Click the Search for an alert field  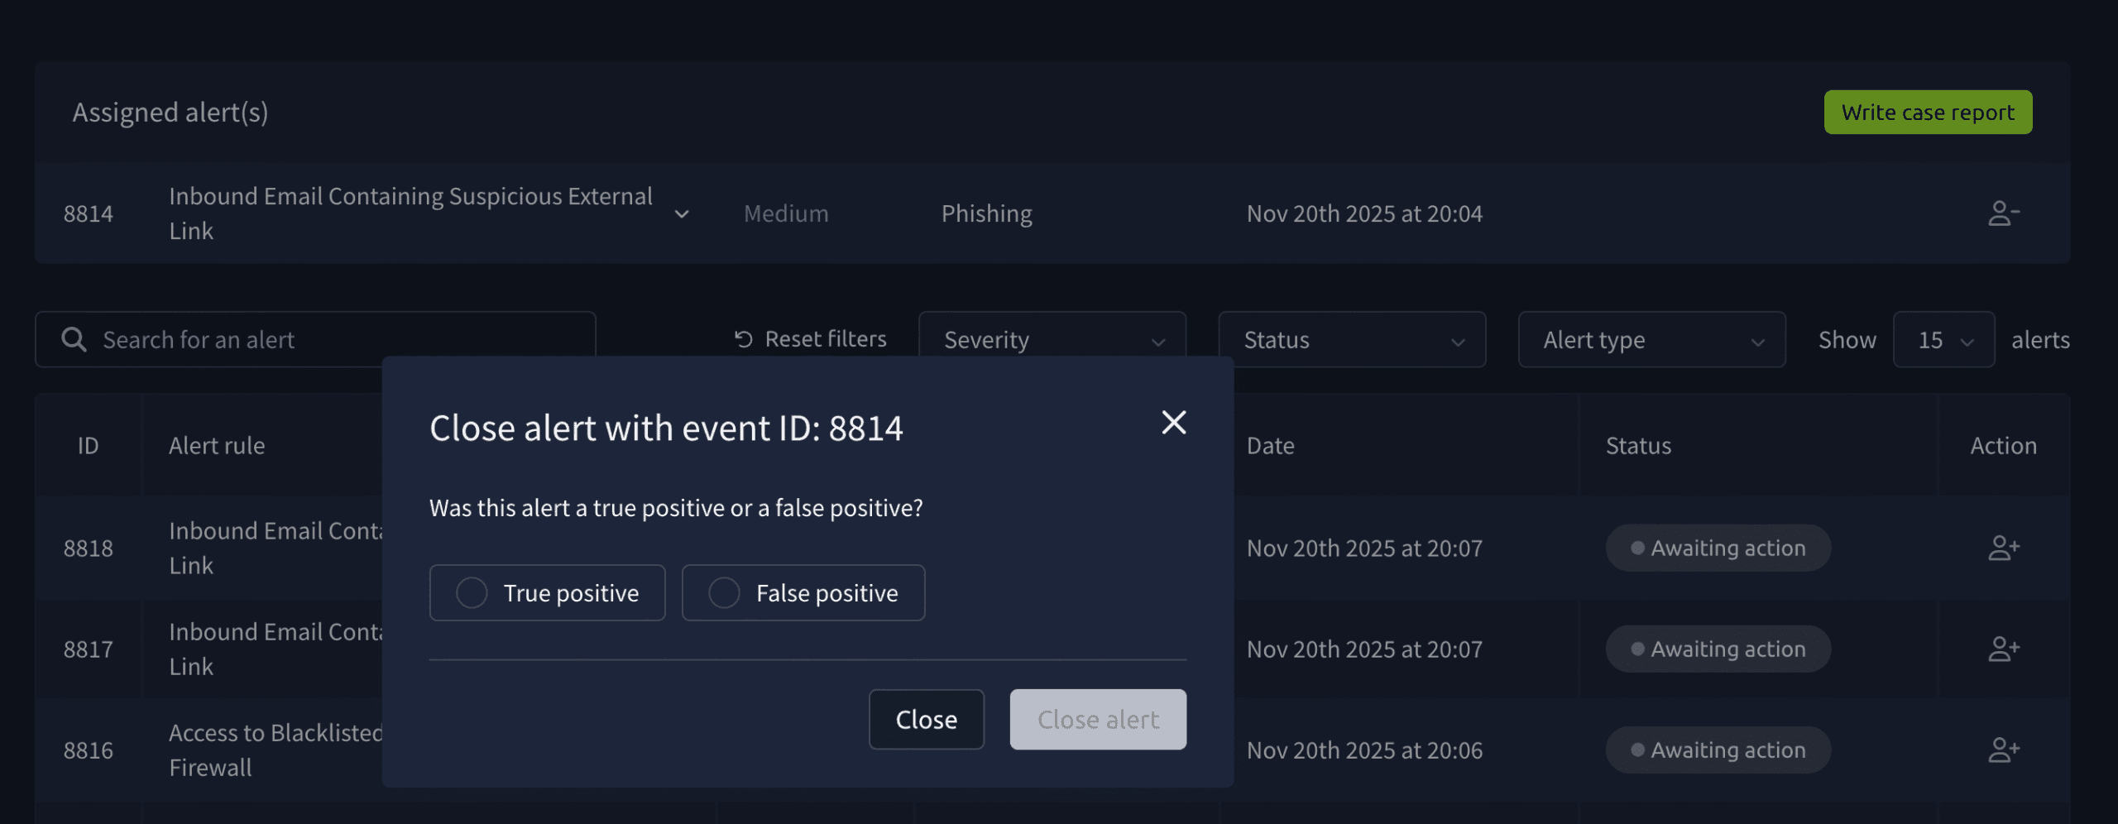331,339
